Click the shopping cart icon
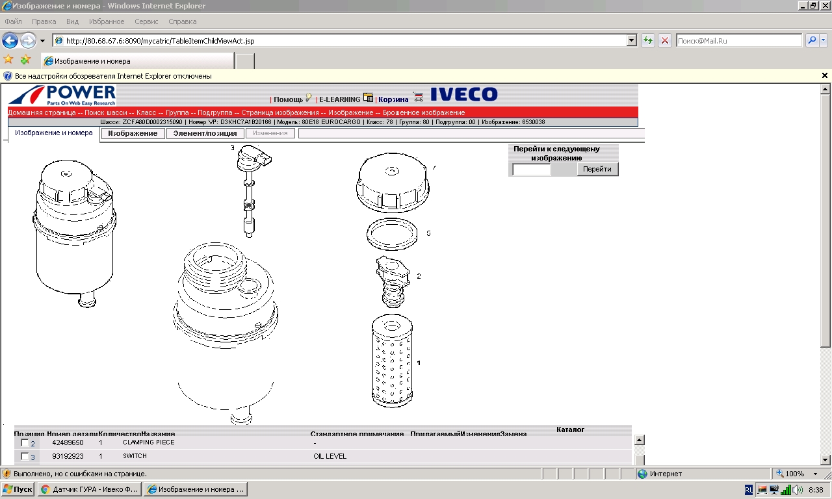This screenshot has width=832, height=499. [x=418, y=97]
